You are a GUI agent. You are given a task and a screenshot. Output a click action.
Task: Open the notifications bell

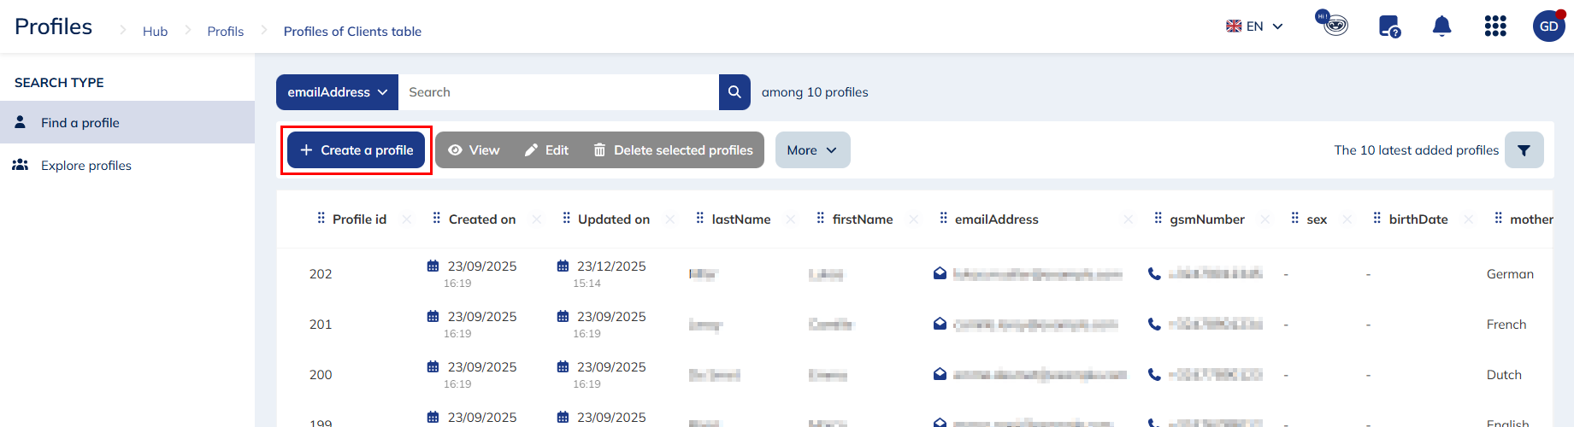1441,26
